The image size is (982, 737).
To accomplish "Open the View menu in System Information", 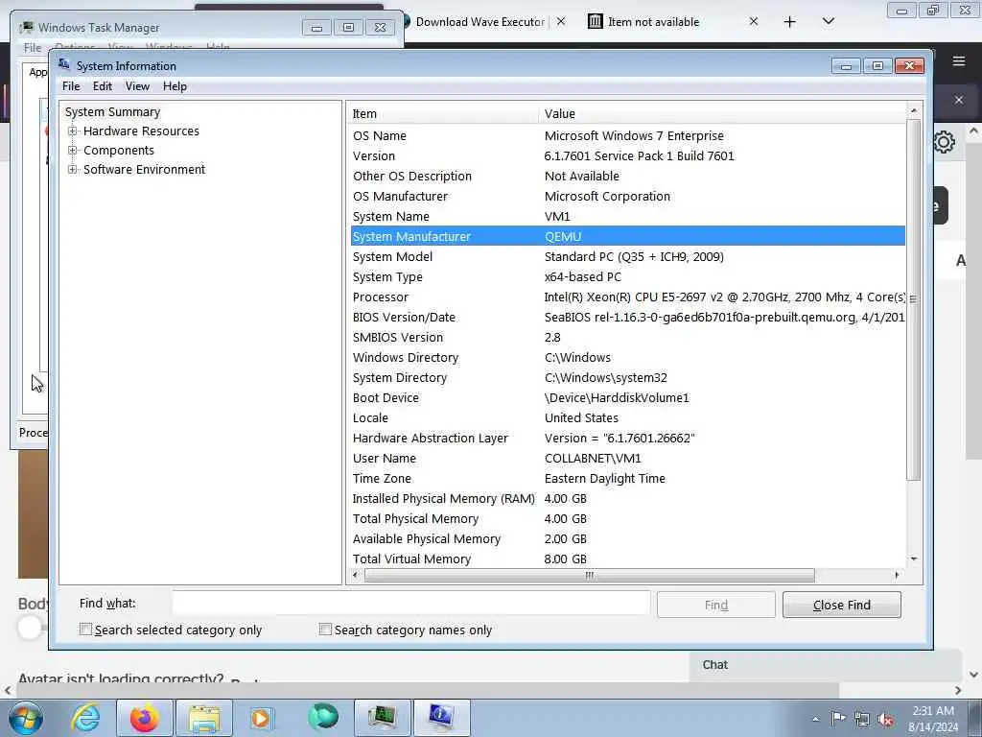I will (137, 86).
